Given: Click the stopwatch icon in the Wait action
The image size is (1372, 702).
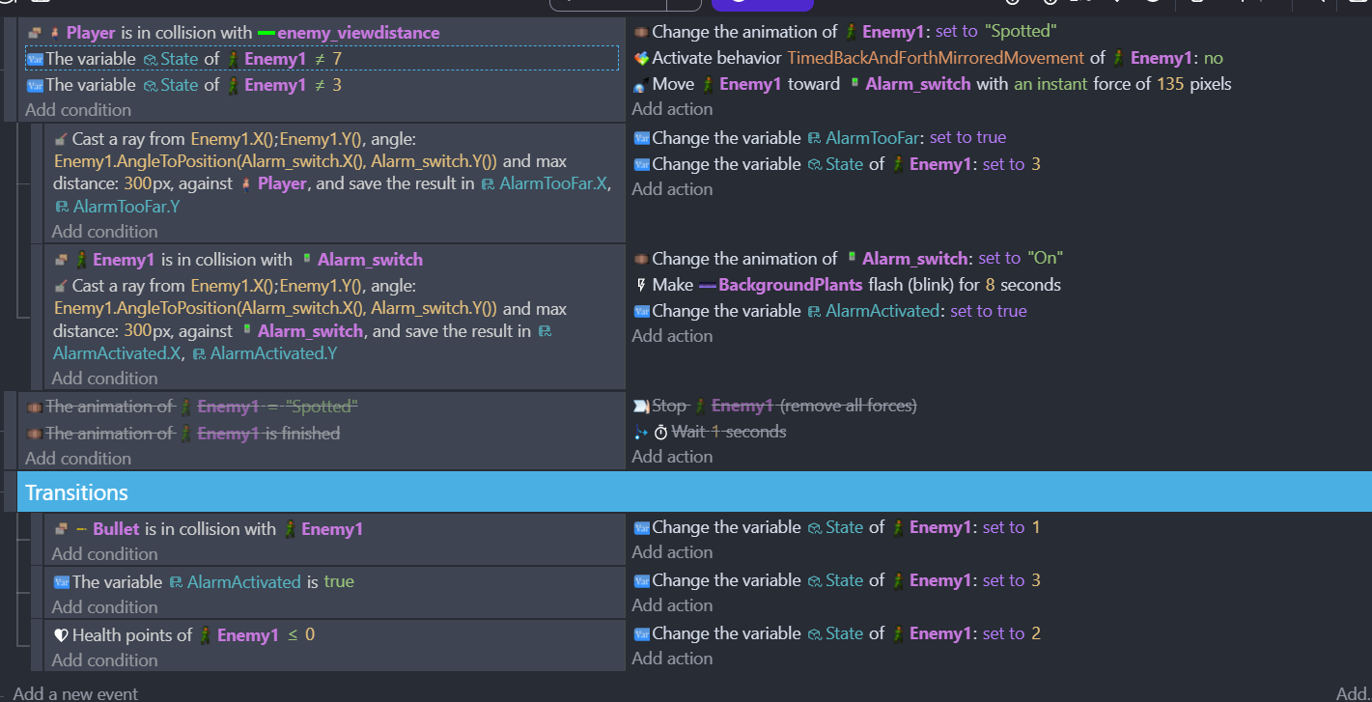Looking at the screenshot, I should [661, 432].
